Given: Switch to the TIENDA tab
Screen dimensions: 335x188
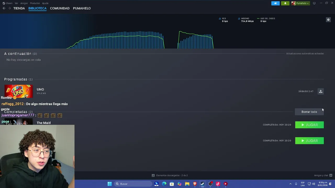Looking at the screenshot, I should pos(19,8).
